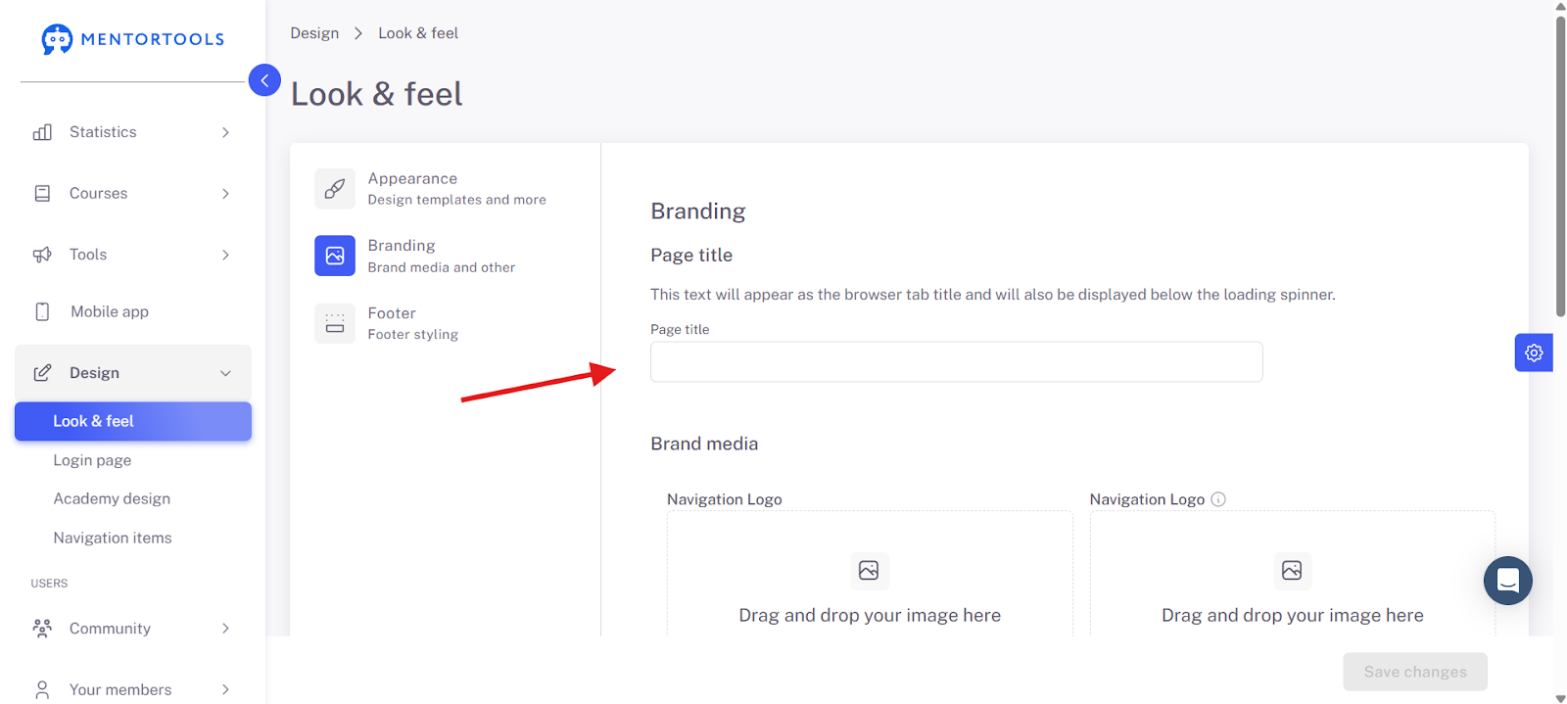Expand the Statistics menu chevron
This screenshot has height=704, width=1567.
[225, 132]
